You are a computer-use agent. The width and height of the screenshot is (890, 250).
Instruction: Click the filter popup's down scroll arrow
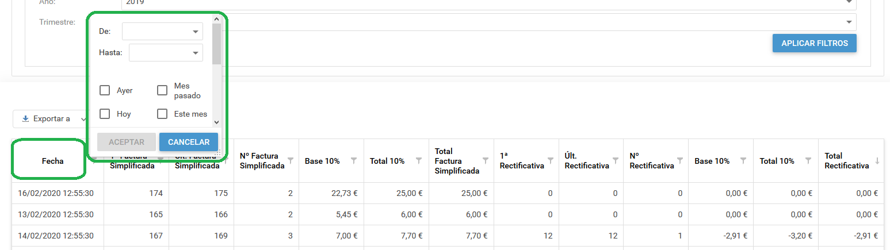point(216,122)
